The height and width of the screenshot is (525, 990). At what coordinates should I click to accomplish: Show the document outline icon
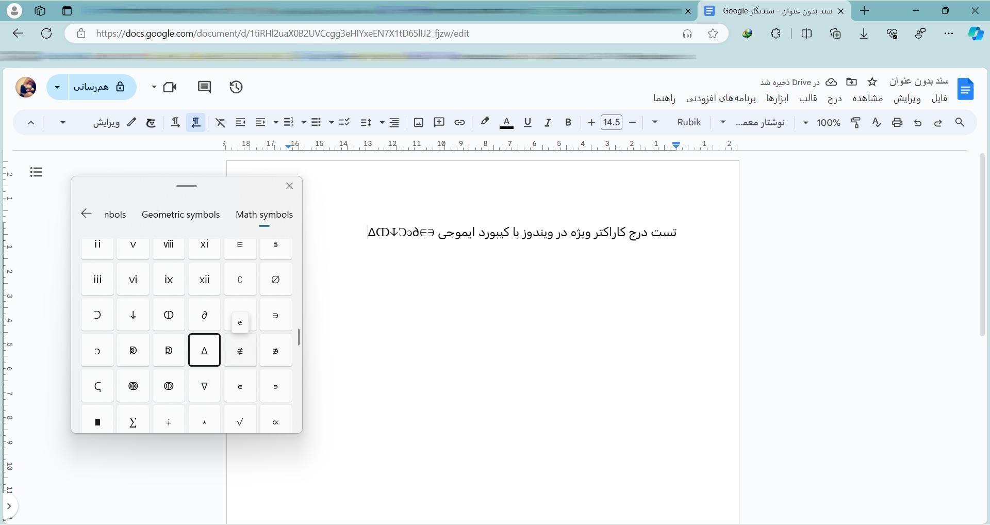[36, 172]
